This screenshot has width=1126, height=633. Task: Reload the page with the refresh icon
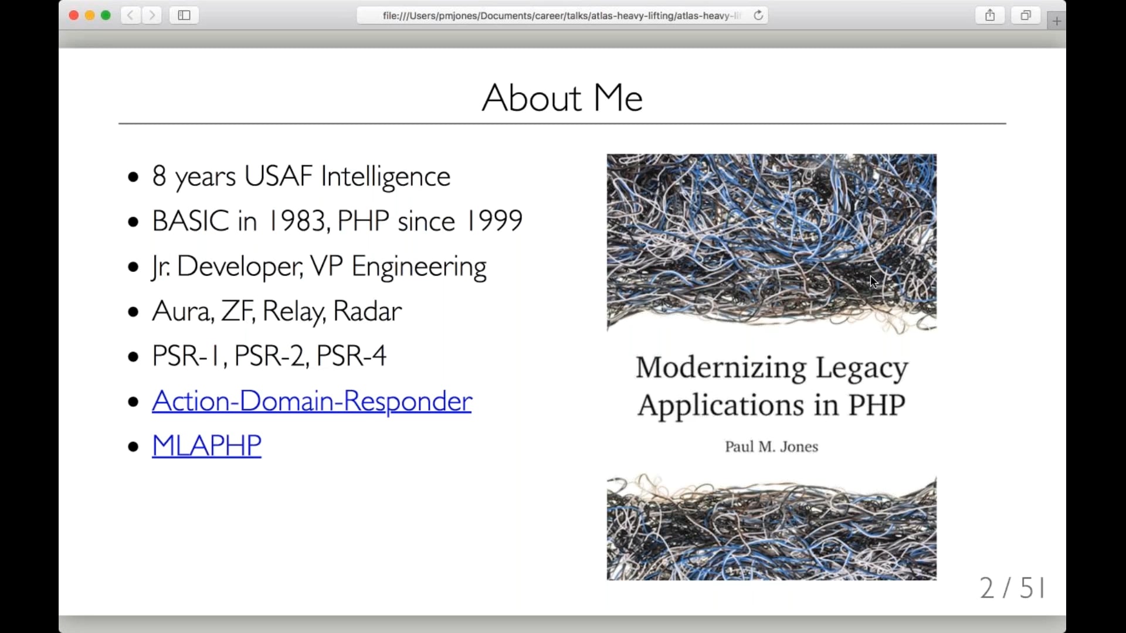(758, 15)
